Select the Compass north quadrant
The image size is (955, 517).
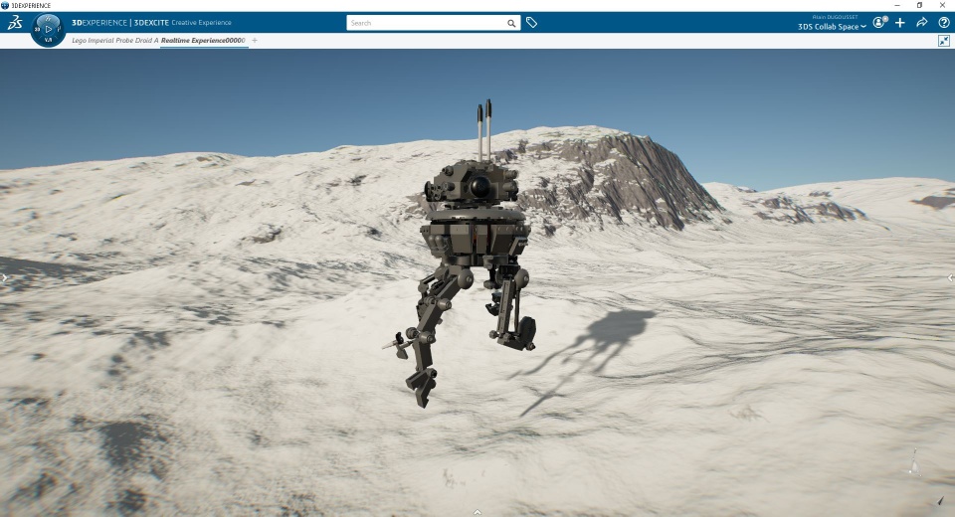click(48, 18)
